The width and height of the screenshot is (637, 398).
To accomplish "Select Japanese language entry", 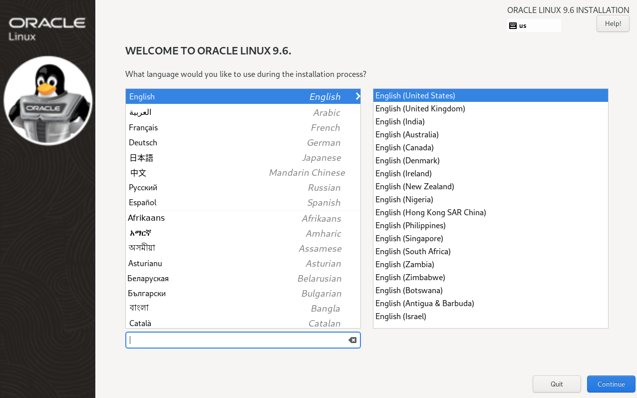I will [142, 158].
